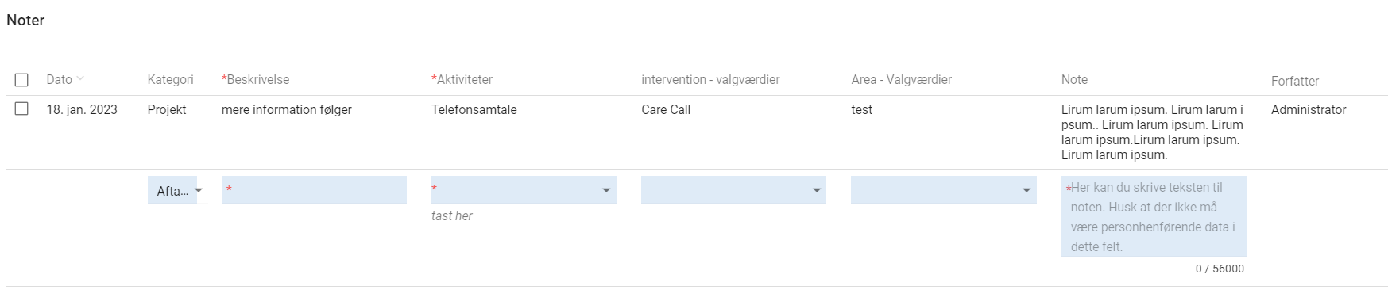Click the Kategori column header

(x=170, y=79)
